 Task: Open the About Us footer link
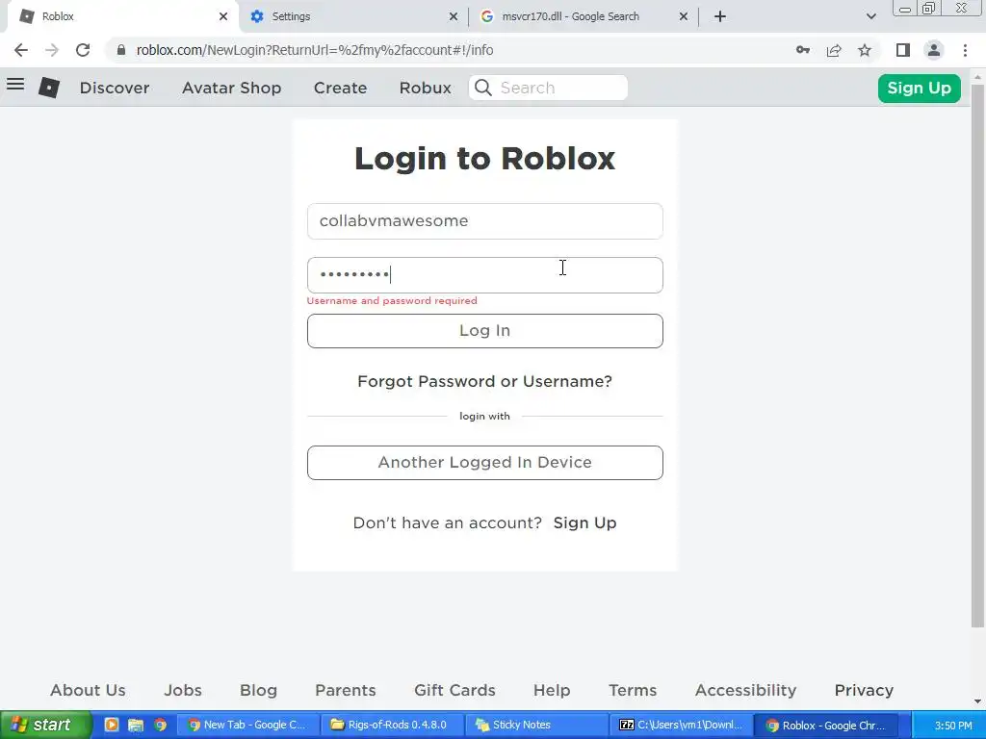click(x=88, y=690)
